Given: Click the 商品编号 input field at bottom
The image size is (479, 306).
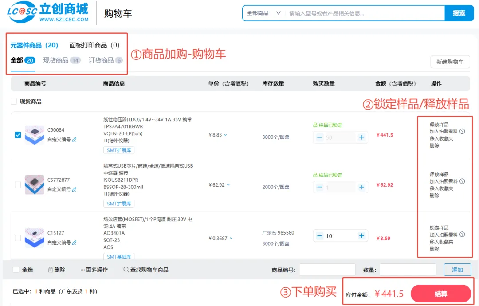Looking at the screenshot, I should 327,270.
